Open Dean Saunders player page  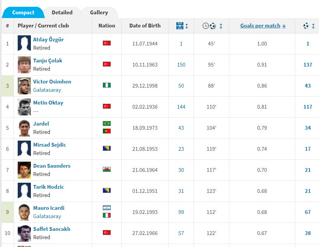coord(52,166)
